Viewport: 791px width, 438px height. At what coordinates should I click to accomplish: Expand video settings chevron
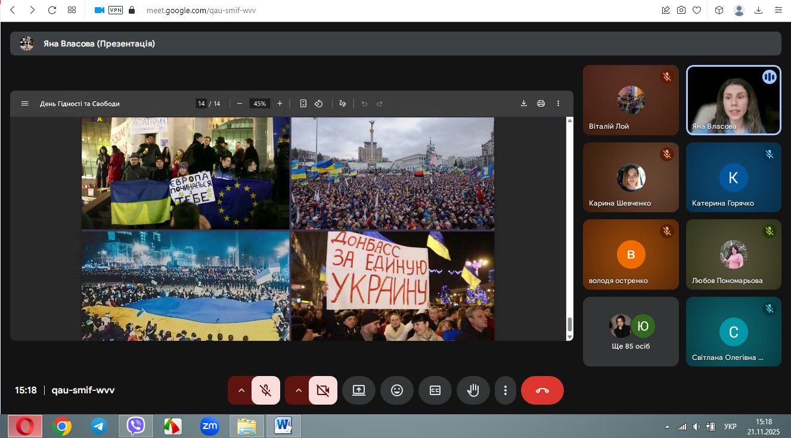pos(299,390)
